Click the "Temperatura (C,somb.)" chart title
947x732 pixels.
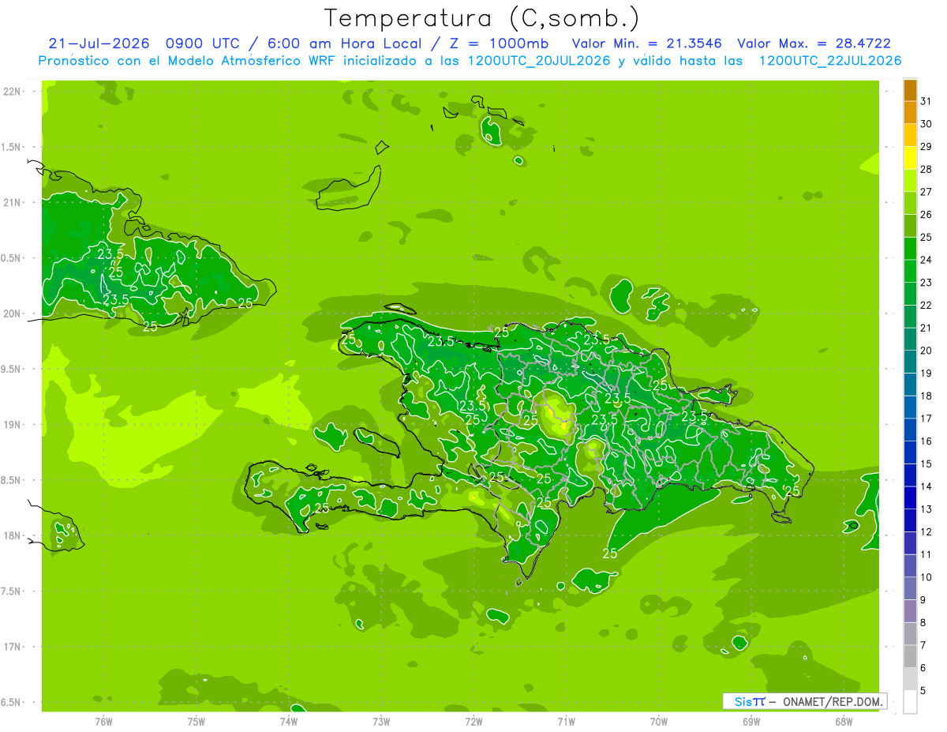pyautogui.click(x=482, y=18)
